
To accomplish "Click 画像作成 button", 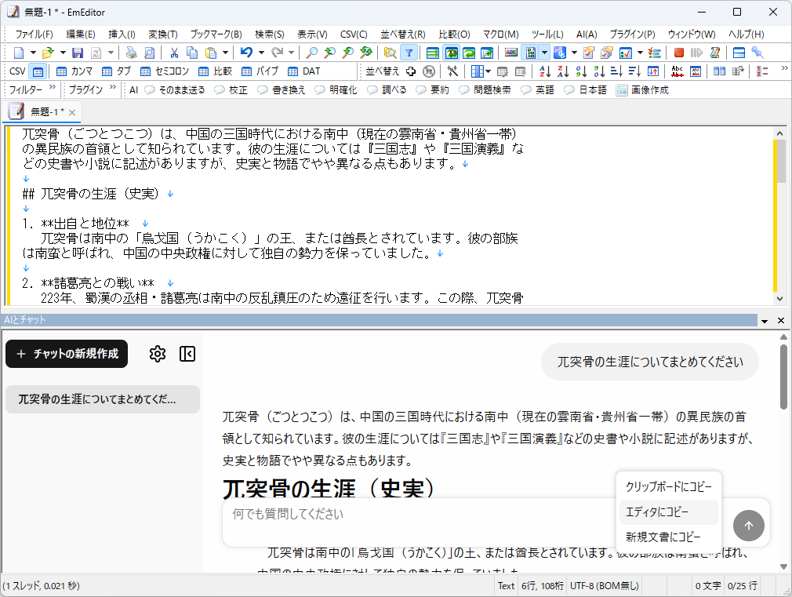I will (x=642, y=90).
